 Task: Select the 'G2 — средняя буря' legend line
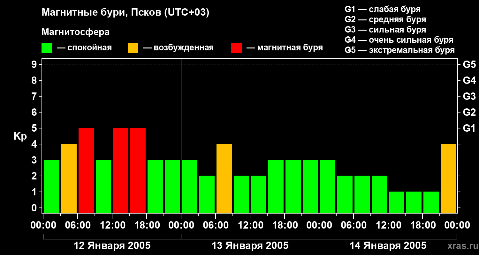(x=385, y=19)
